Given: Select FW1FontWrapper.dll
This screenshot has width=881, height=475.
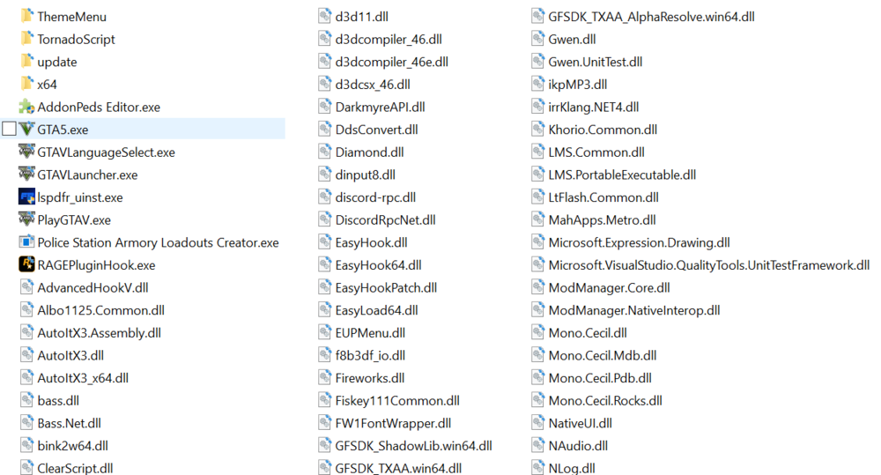Looking at the screenshot, I should (x=393, y=423).
